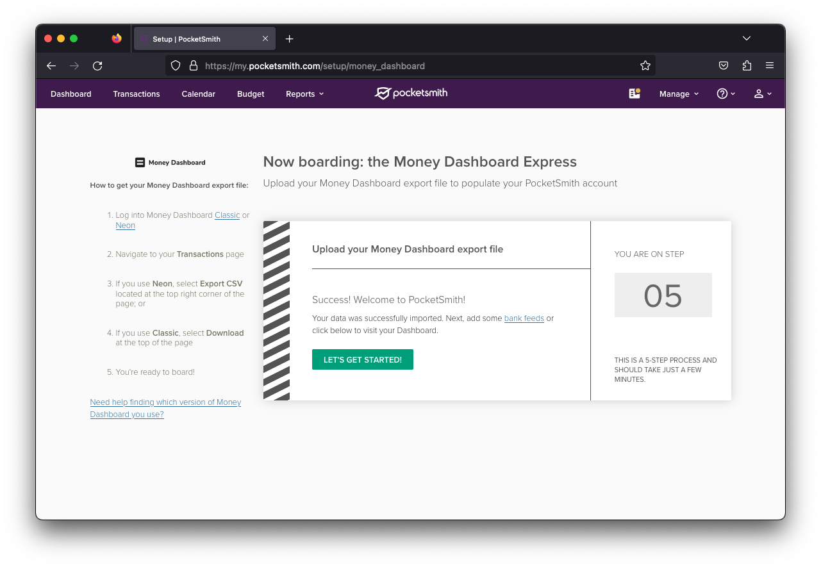Expand the Reports dropdown

[304, 94]
